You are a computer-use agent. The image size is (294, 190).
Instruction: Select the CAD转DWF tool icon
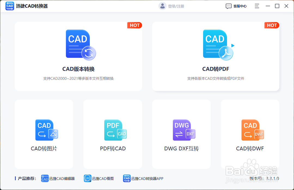[253, 130]
